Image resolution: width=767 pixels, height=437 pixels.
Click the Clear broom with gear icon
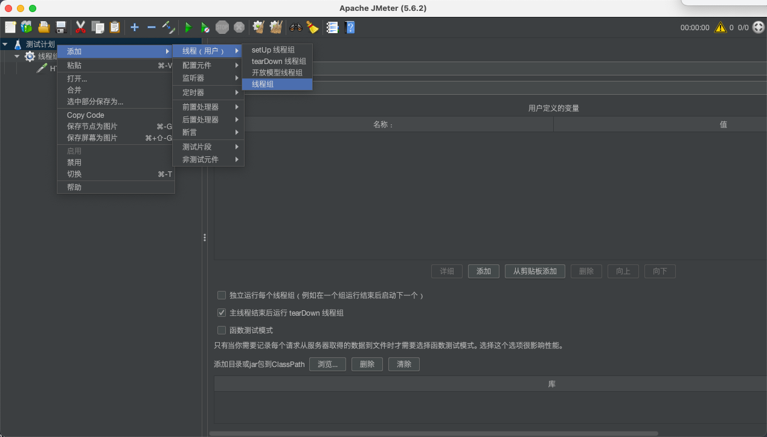259,27
